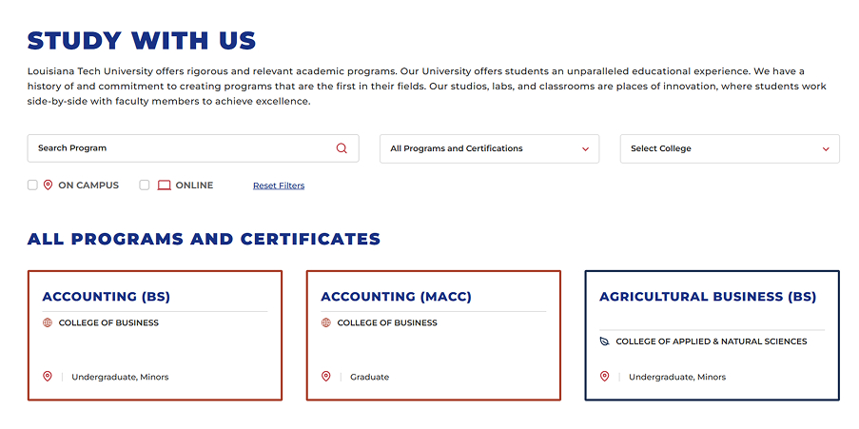Toggle the Online filter checkbox
Screen dimensions: 859x429
pyautogui.click(x=145, y=185)
